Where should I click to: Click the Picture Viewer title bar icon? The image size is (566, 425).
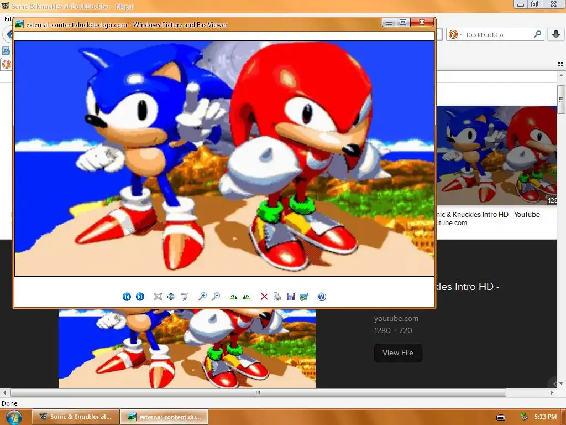click(19, 24)
